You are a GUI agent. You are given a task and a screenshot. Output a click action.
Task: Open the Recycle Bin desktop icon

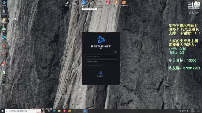click(4, 12)
